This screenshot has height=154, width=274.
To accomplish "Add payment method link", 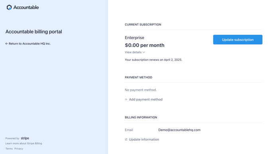I will point(144,99).
